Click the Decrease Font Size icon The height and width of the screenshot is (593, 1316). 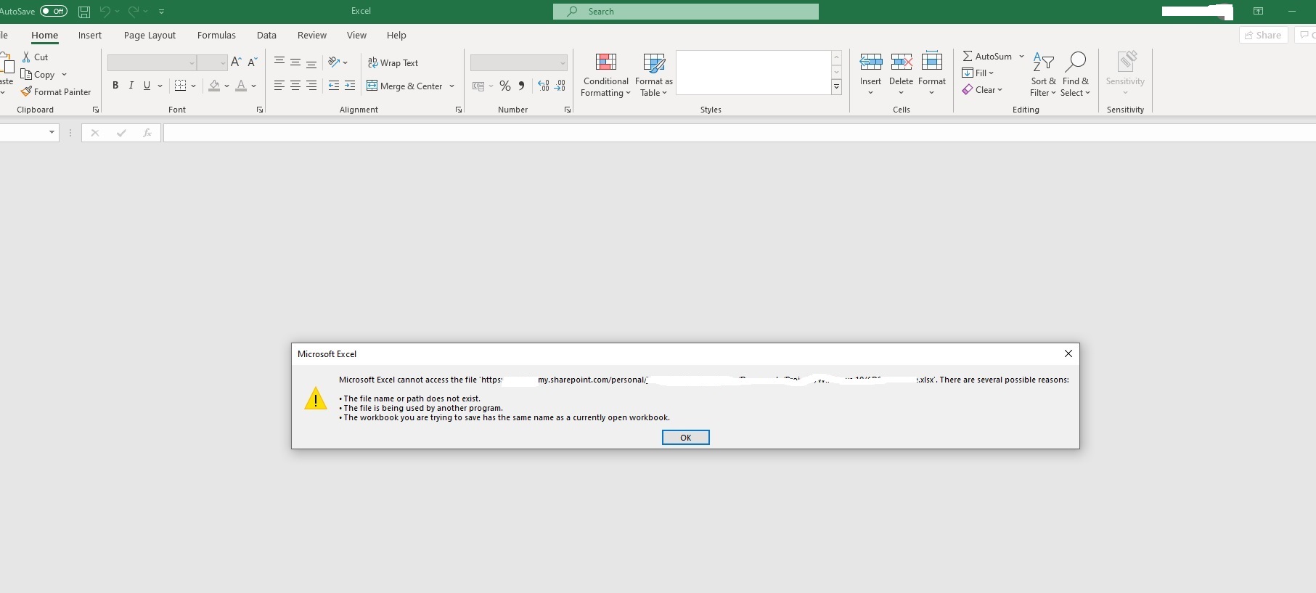tap(253, 62)
